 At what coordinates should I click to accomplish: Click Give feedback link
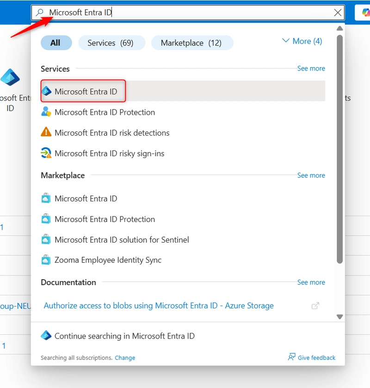coord(316,357)
